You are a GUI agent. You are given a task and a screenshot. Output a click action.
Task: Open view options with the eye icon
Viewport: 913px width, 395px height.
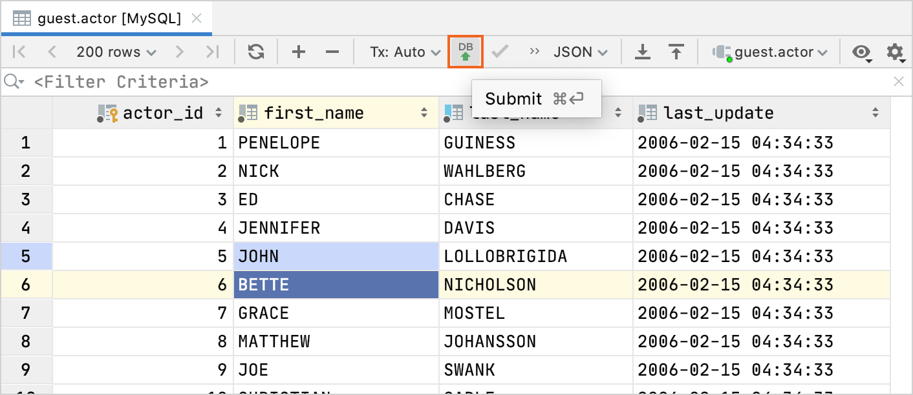click(863, 52)
